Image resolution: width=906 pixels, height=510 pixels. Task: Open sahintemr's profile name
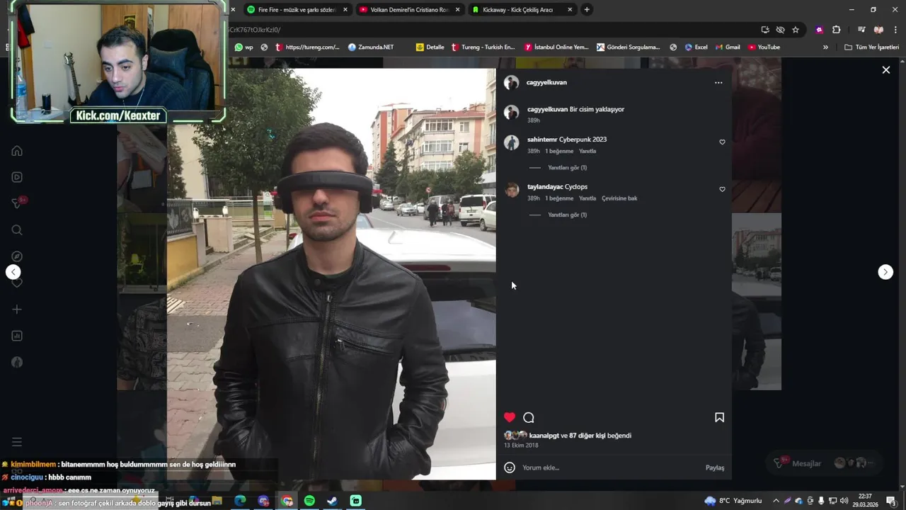click(542, 140)
